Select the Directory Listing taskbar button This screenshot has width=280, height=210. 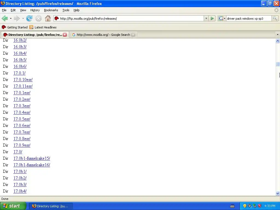pos(51,206)
